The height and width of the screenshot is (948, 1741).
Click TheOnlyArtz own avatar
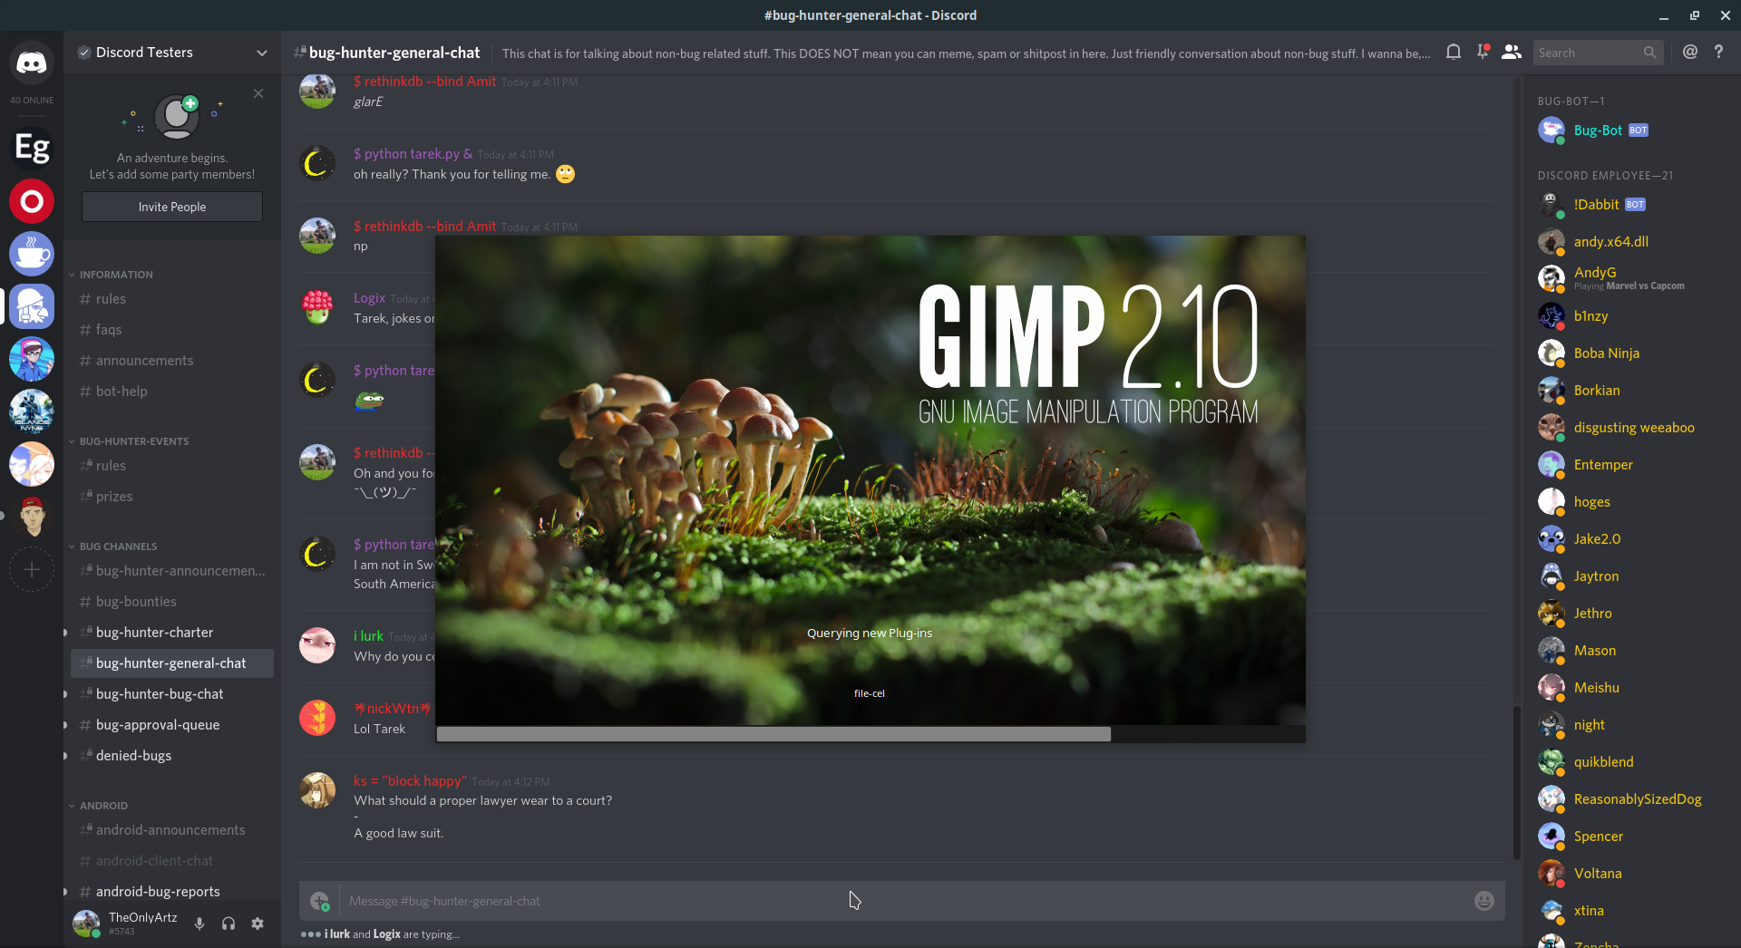pos(86,924)
